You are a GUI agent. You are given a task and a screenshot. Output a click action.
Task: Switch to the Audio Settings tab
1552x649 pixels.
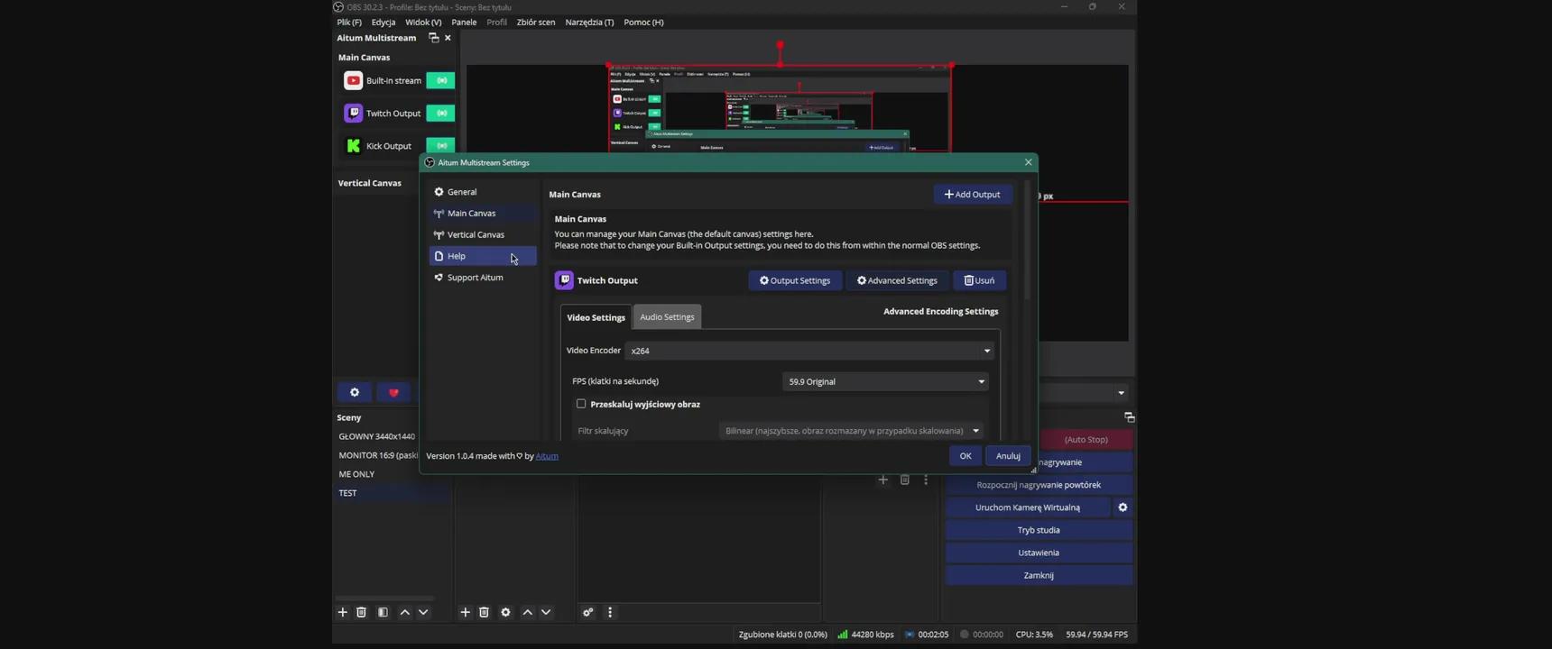click(667, 317)
